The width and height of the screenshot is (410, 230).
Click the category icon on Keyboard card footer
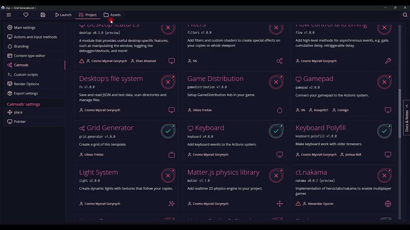coord(280,155)
